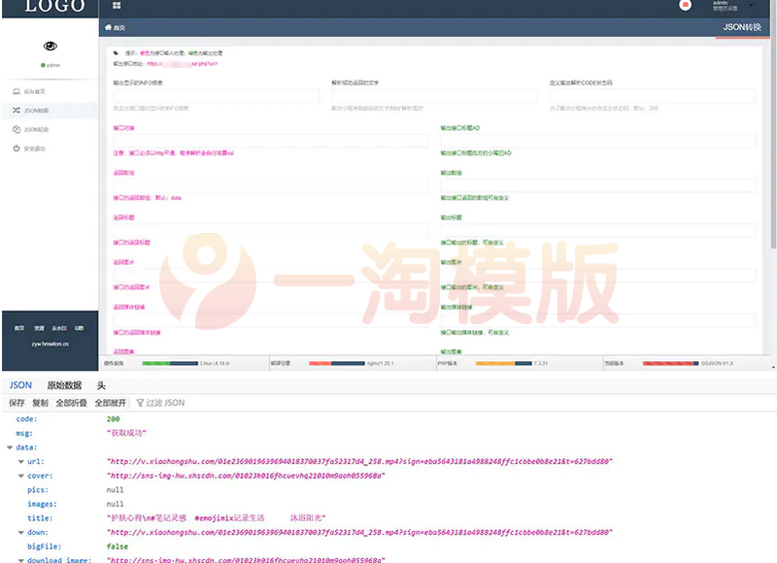Open the admin account dropdown arrow
Image resolution: width=777 pixels, height=563 pixels.
pyautogui.click(x=751, y=5)
